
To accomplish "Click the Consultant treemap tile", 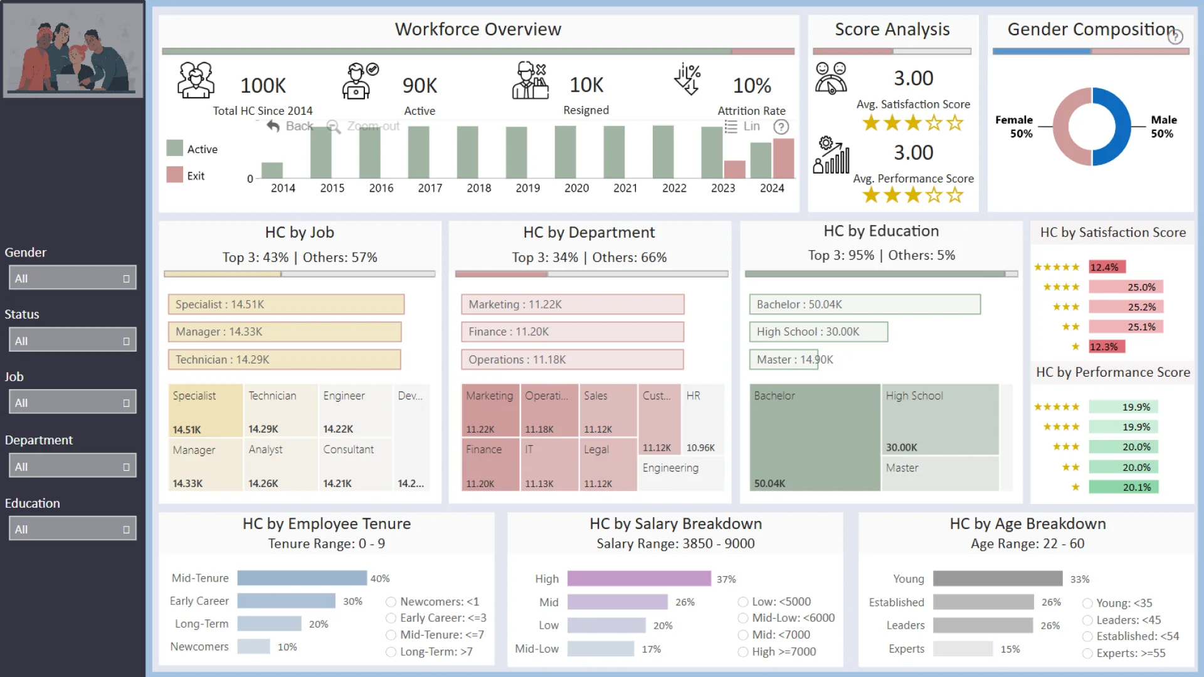I will [x=356, y=464].
